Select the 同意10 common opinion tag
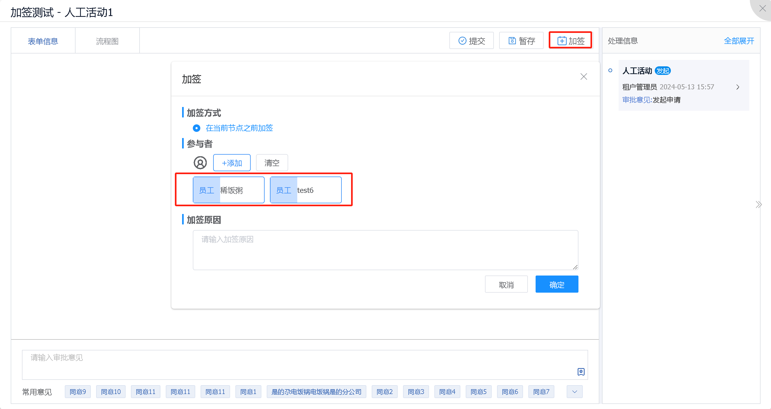Viewport: 771px width, 409px height. 111,392
